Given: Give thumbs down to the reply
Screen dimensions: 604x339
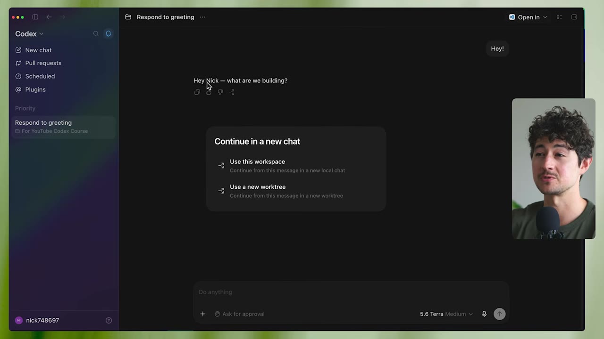Looking at the screenshot, I should pyautogui.click(x=220, y=92).
